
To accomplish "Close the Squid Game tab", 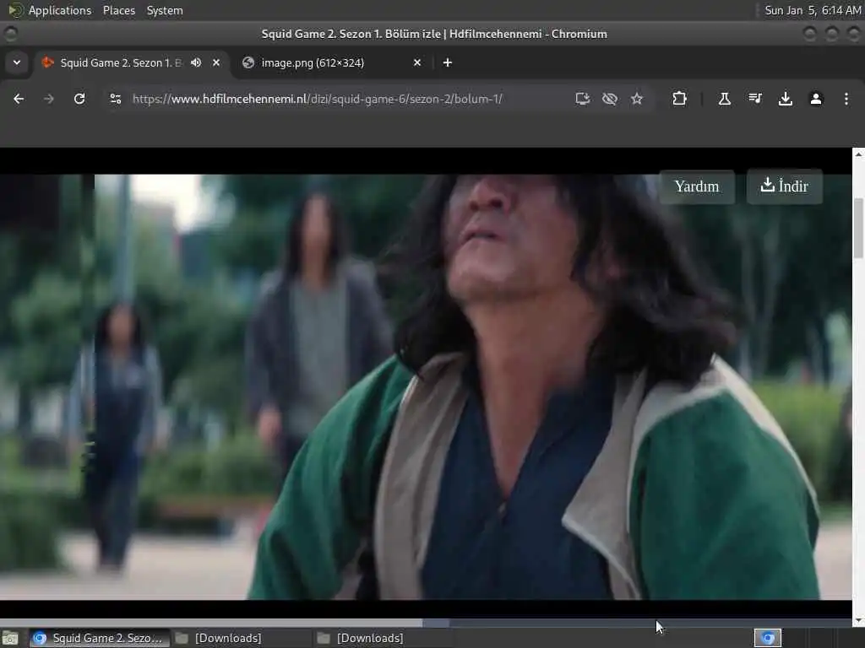I will click(x=216, y=62).
